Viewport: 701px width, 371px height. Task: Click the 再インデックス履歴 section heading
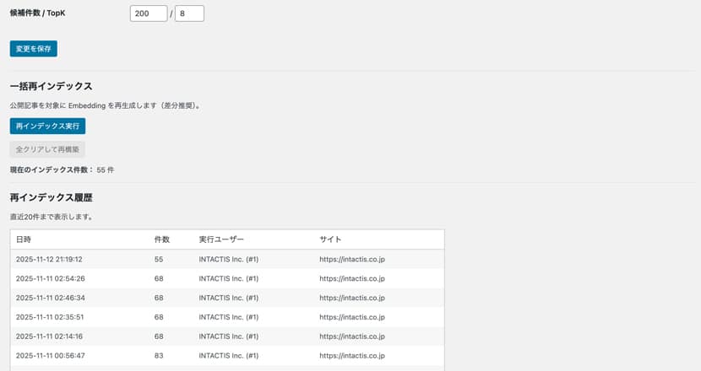click(51, 197)
